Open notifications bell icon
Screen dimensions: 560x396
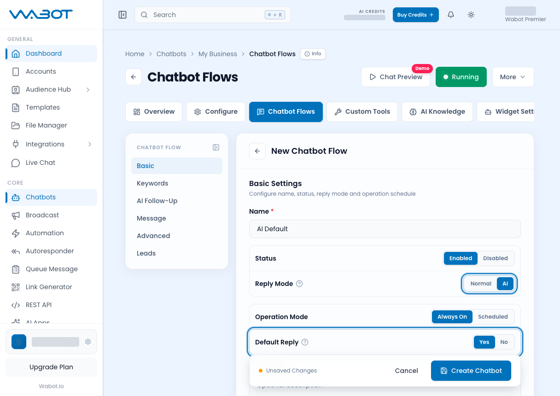451,15
